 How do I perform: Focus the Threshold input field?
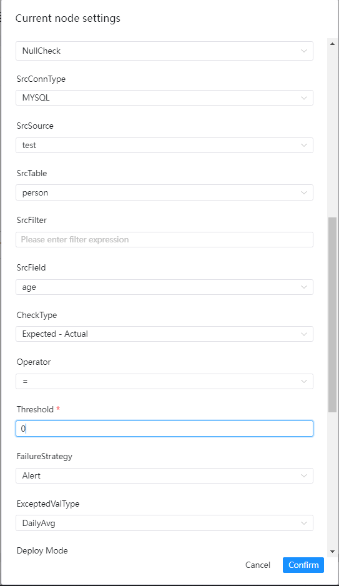coord(164,429)
